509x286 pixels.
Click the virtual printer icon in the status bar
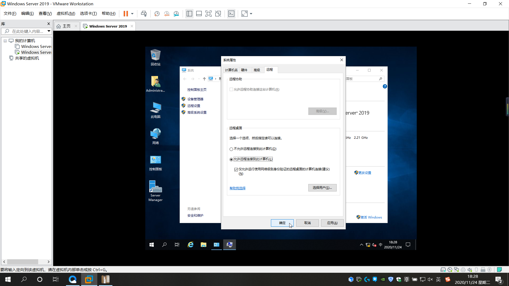(x=463, y=269)
